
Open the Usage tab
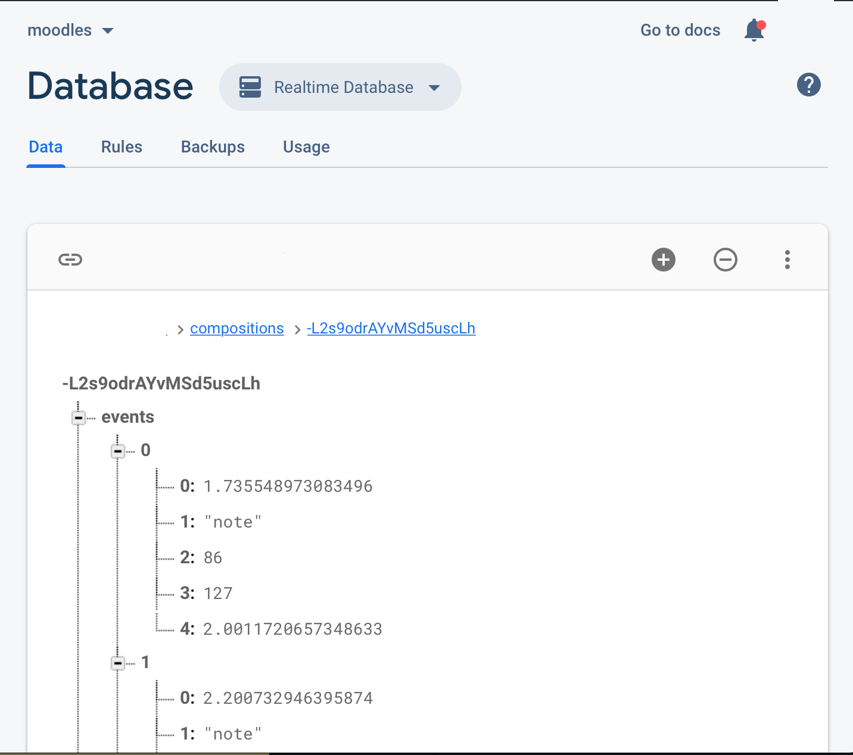tap(306, 147)
